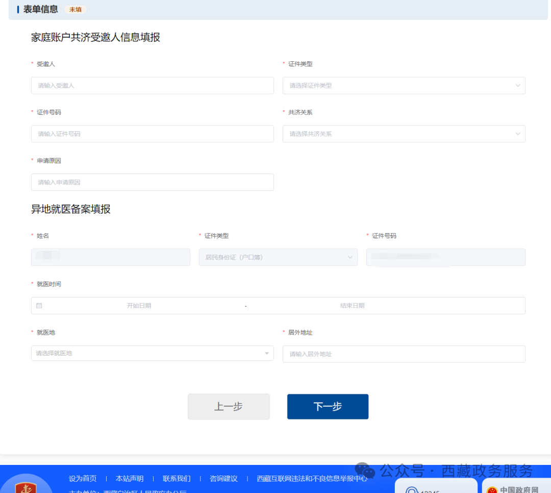Open the 本站声明 footer link
Image resolution: width=551 pixels, height=493 pixels.
pos(130,479)
